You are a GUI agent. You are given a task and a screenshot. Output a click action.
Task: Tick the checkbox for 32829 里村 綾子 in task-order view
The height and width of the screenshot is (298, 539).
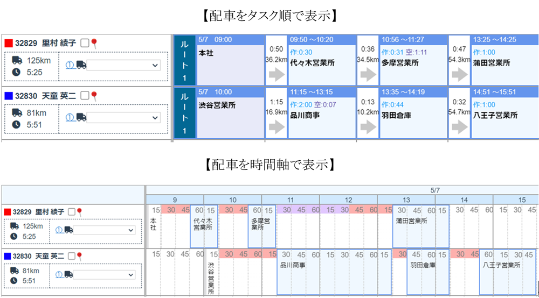tap(85, 43)
